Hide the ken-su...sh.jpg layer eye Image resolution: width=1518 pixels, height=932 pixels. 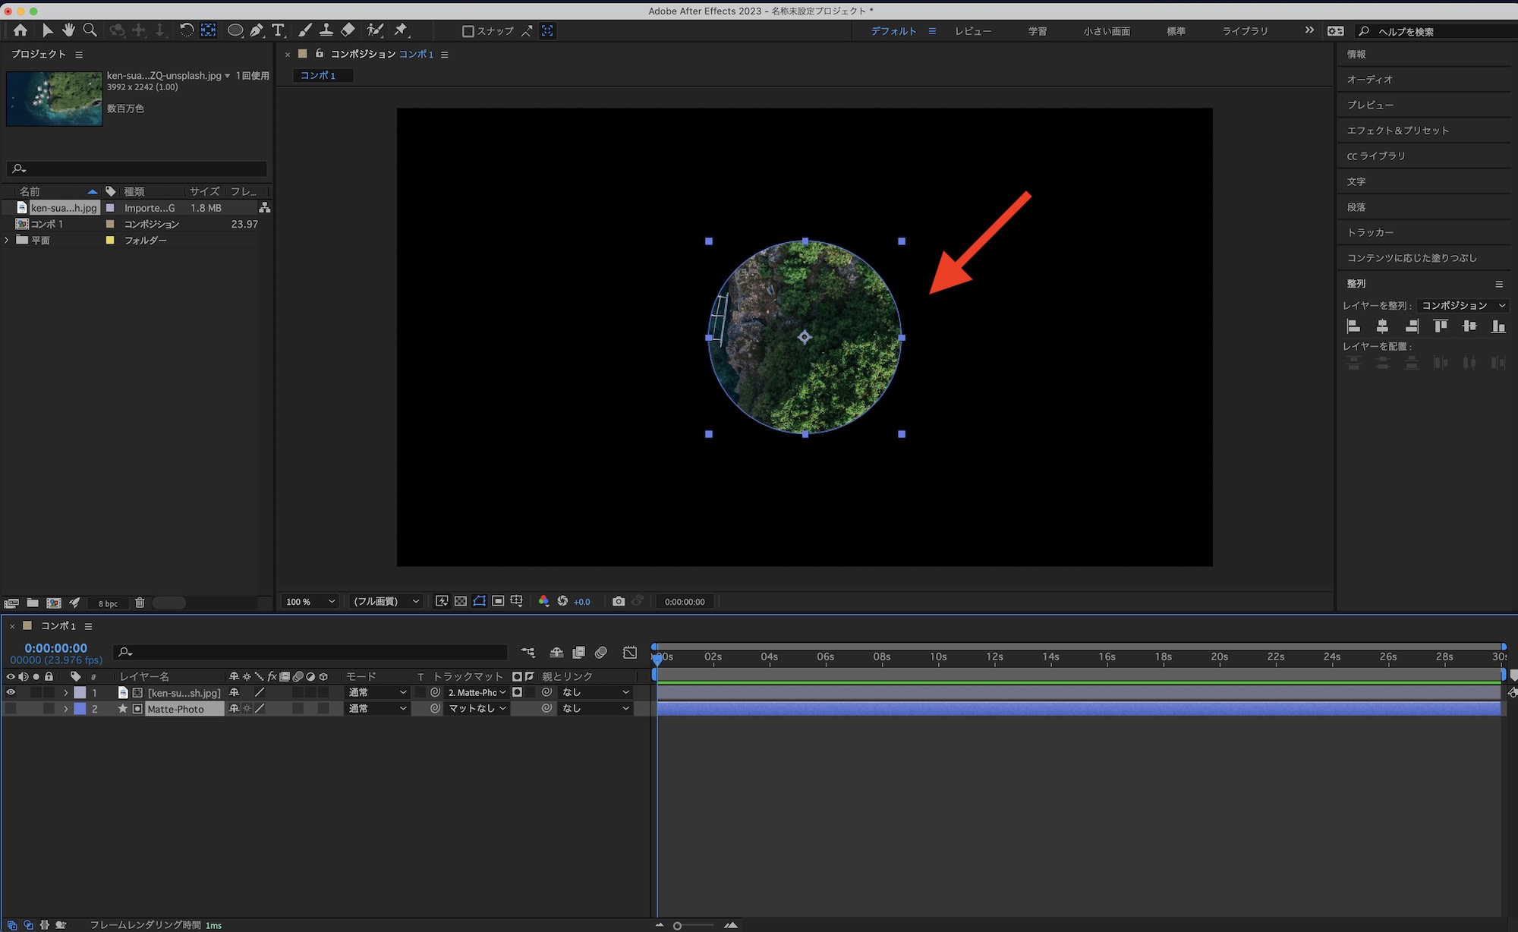point(11,692)
